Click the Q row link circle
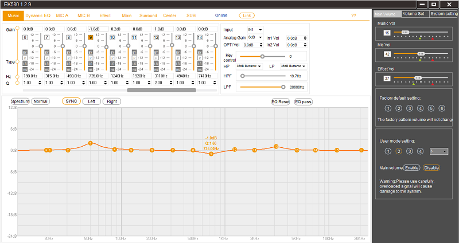Screen dimensions: 459x243 [17, 83]
